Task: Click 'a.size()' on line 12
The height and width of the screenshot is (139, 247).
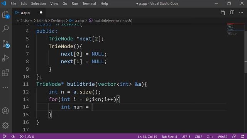Action: [x=85, y=92]
